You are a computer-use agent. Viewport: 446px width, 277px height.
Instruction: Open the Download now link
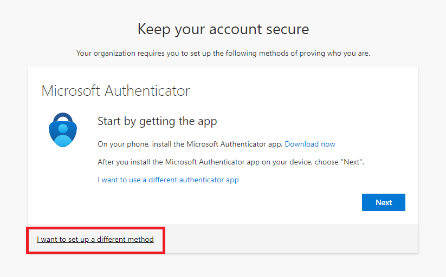click(x=310, y=144)
